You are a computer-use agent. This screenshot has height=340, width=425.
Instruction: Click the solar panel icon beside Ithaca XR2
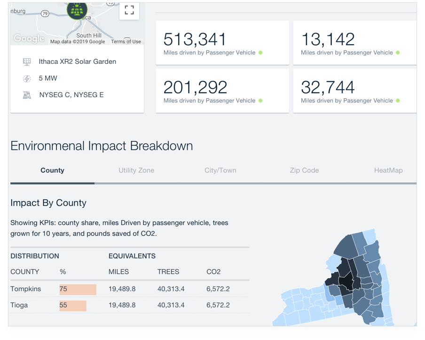pyautogui.click(x=27, y=62)
